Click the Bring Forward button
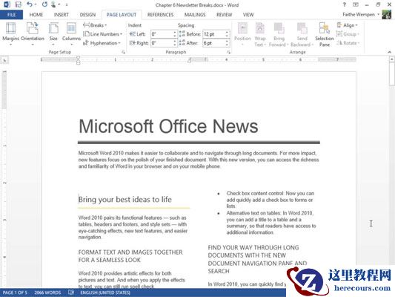Image resolution: width=395 pixels, height=297 pixels. pos(279,34)
